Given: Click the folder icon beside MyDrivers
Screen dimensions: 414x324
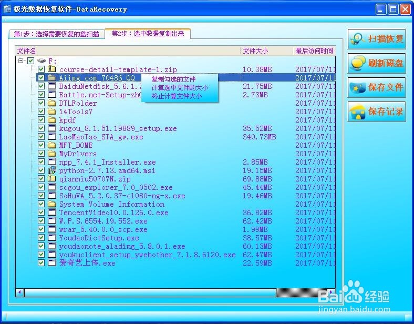Looking at the screenshot, I should coord(52,153).
